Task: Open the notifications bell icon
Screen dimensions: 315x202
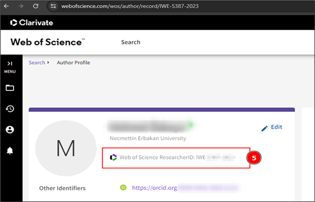Action: click(9, 150)
